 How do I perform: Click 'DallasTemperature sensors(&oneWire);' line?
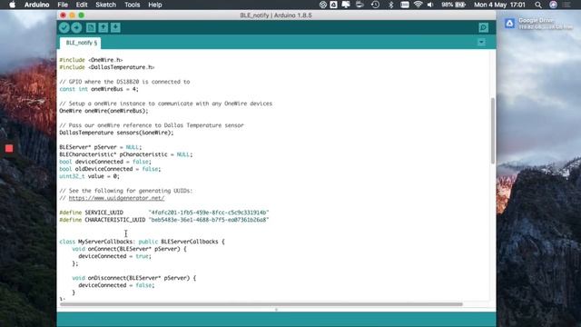tap(116, 133)
